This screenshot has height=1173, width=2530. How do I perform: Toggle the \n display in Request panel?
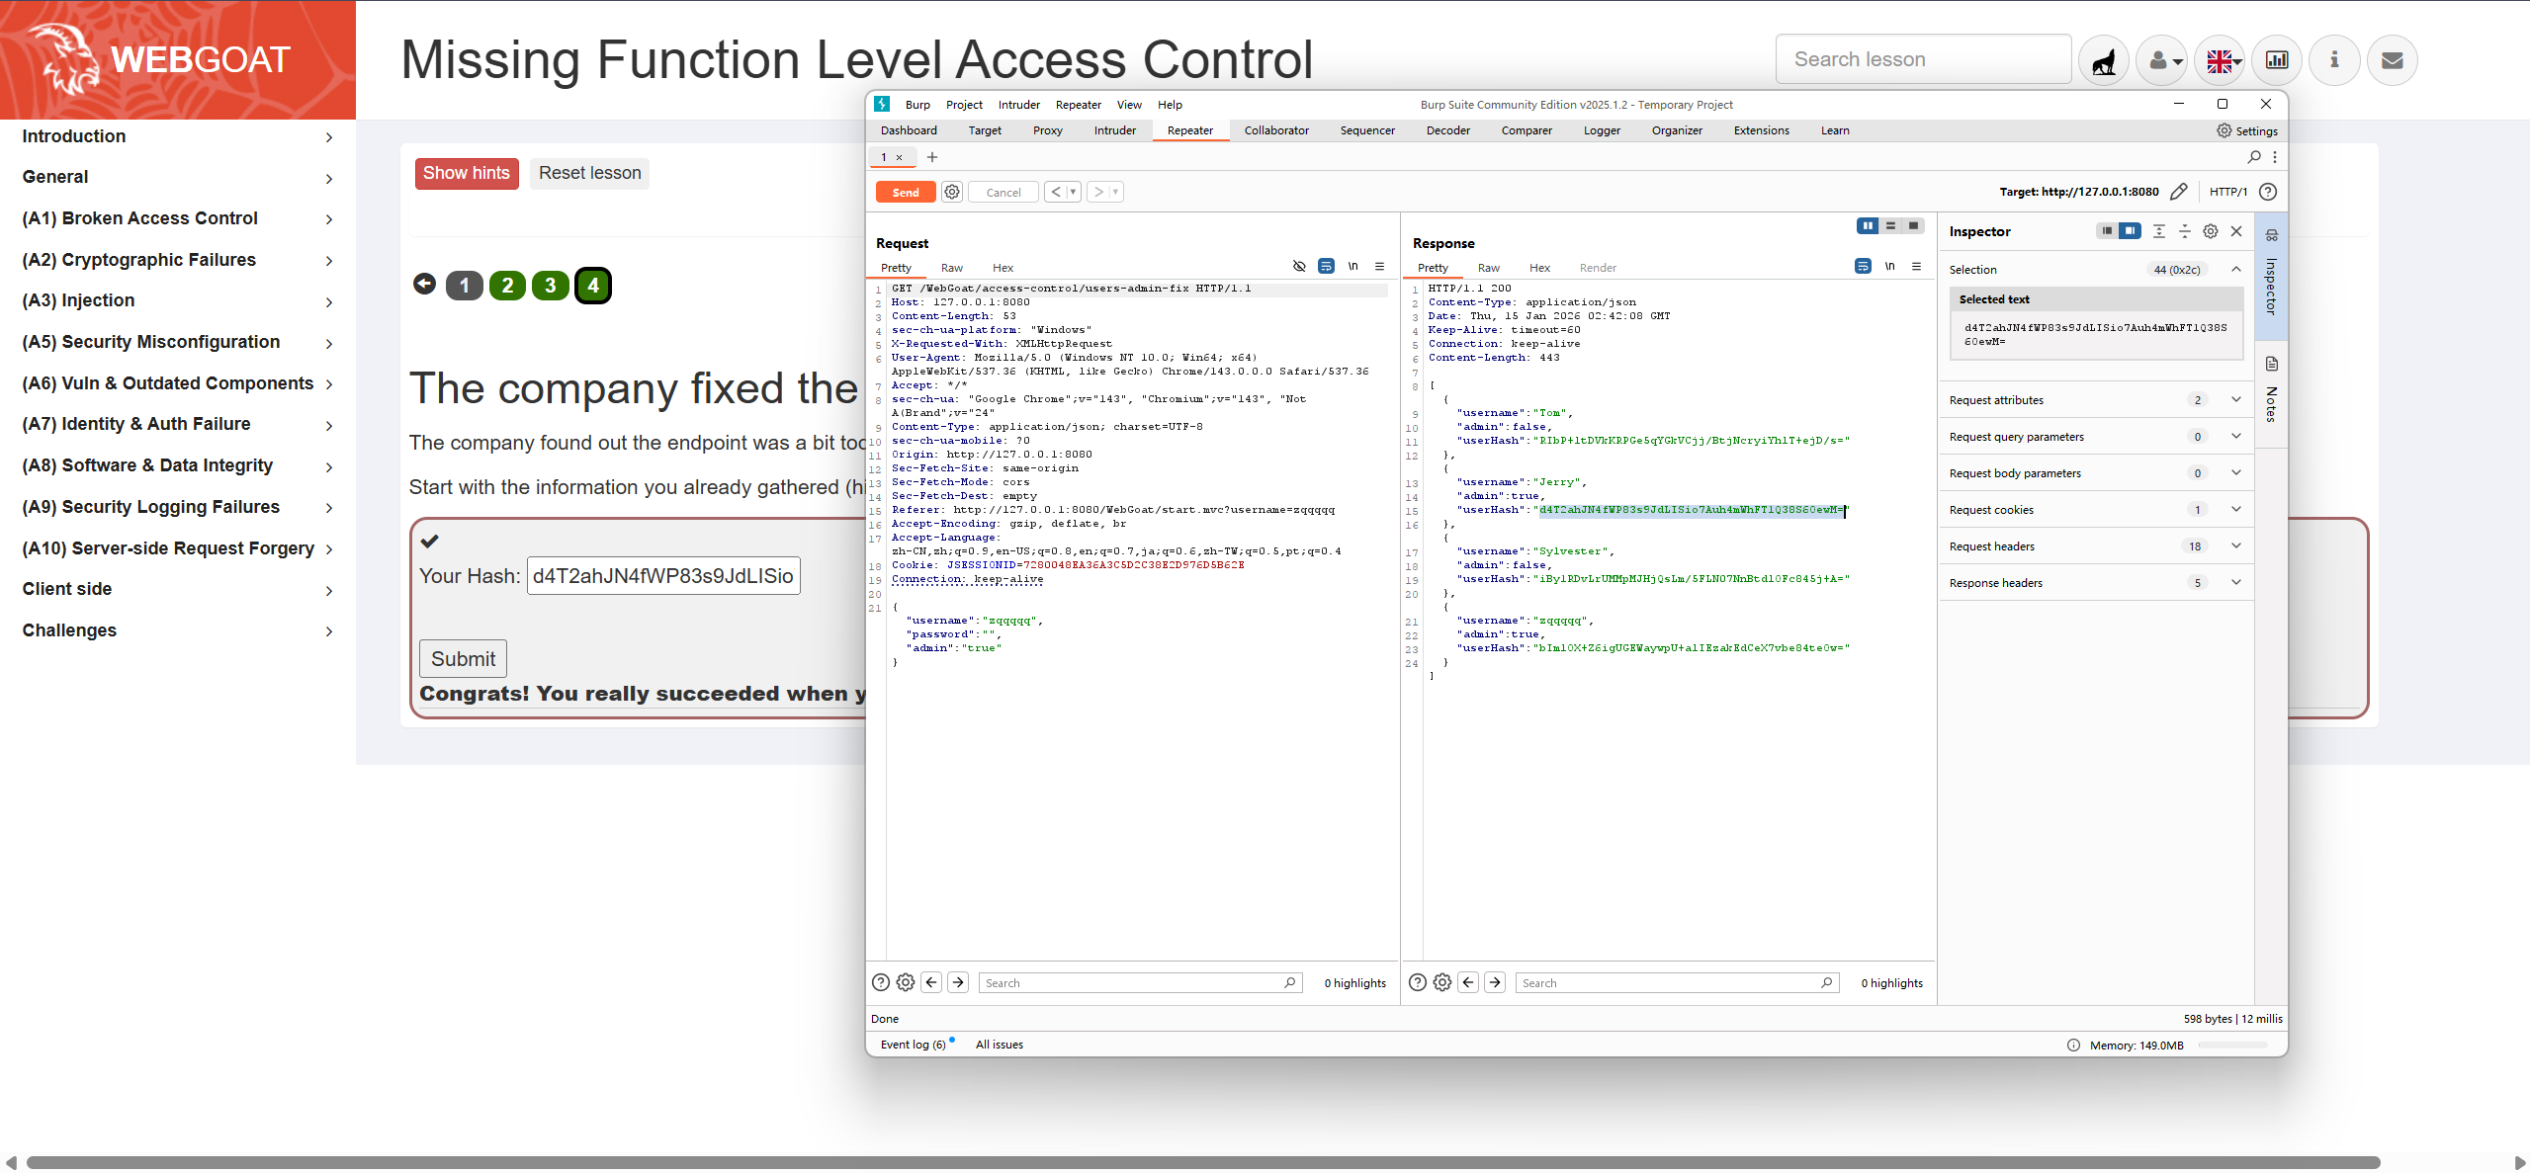(x=1352, y=267)
